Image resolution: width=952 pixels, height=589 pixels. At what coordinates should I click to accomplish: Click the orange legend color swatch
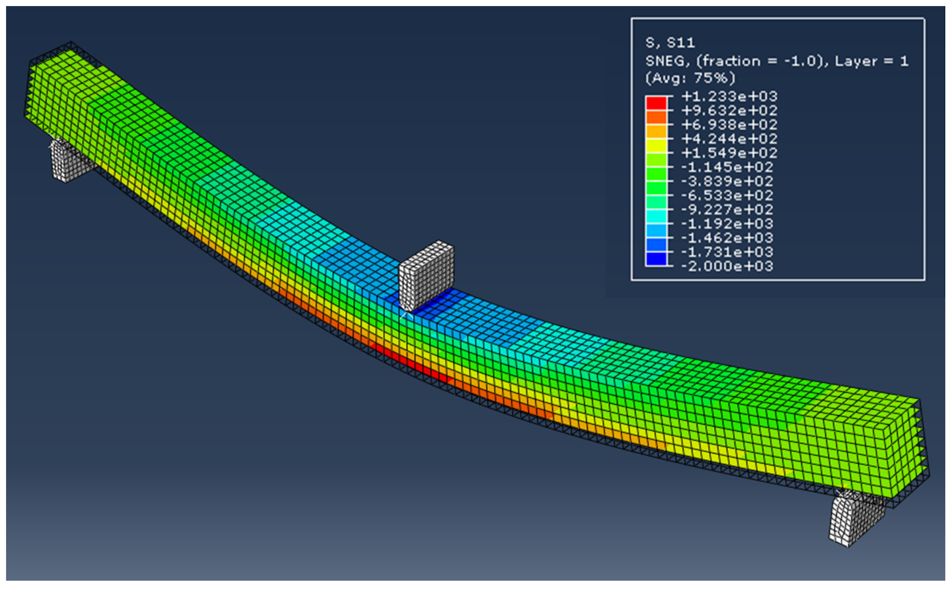click(x=656, y=117)
